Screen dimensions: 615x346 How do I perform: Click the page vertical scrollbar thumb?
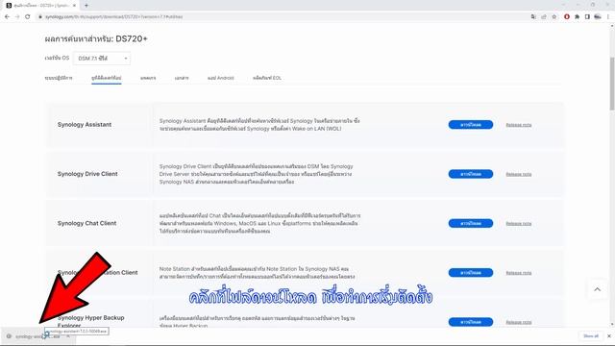(x=611, y=84)
